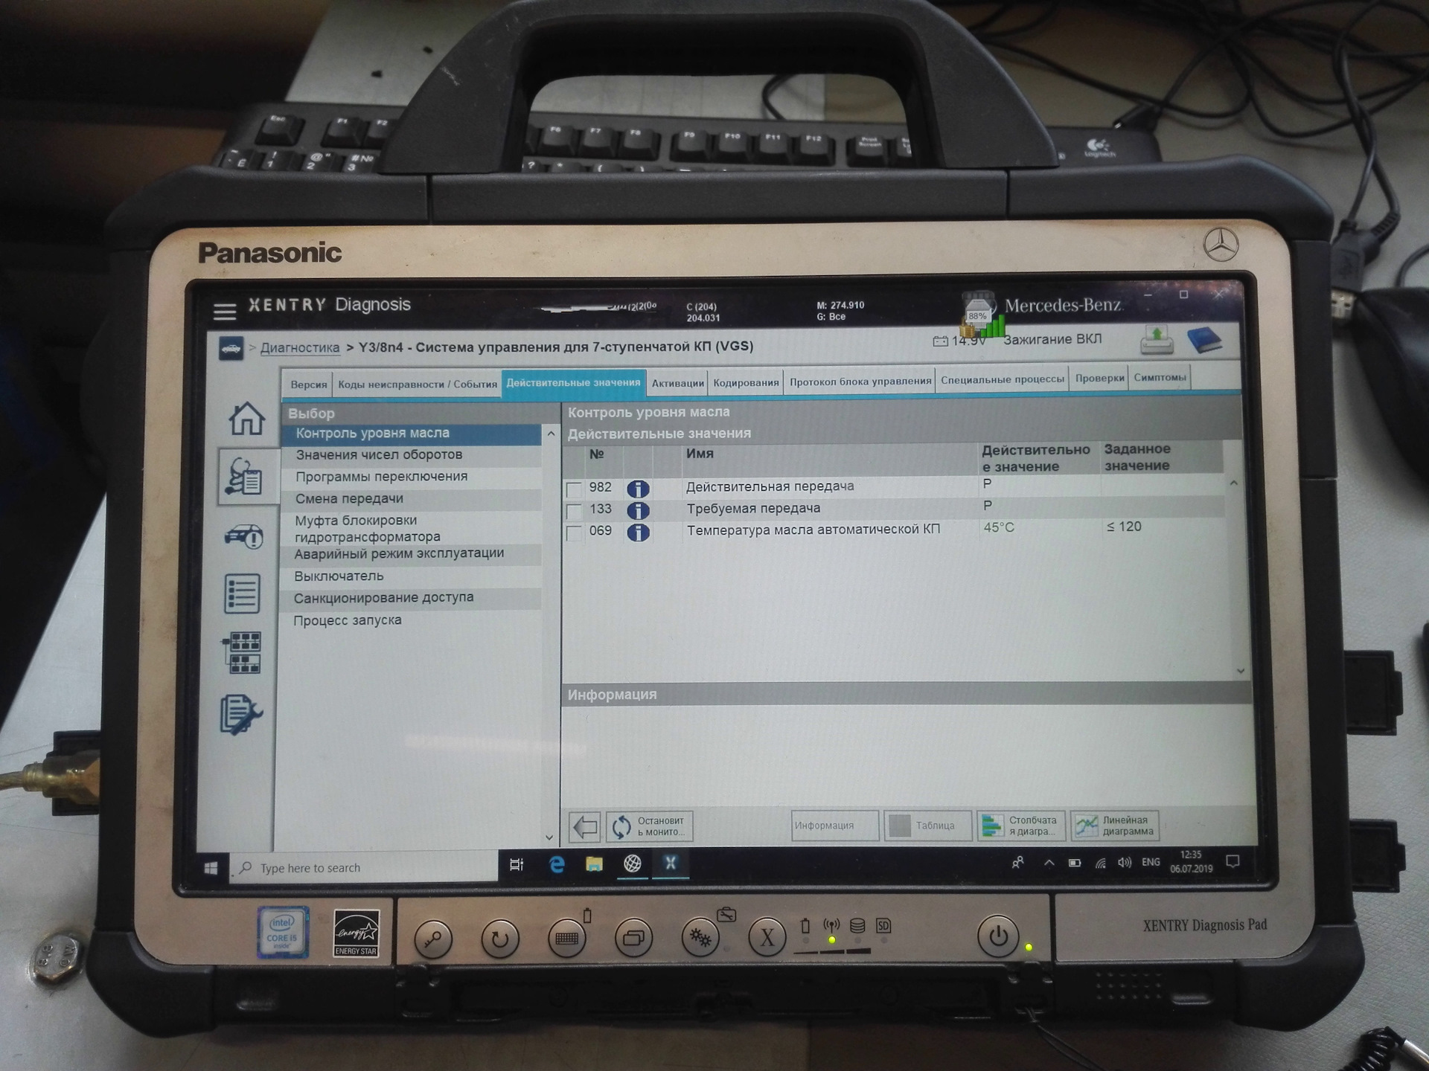The height and width of the screenshot is (1071, 1429).
Task: Select Санкционирование доступа item
Action: point(412,598)
